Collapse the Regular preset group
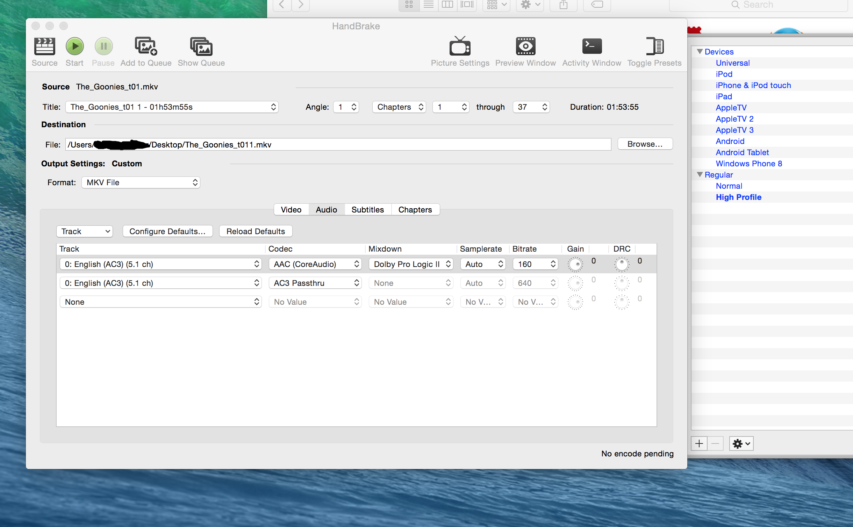The width and height of the screenshot is (853, 527). [x=700, y=174]
